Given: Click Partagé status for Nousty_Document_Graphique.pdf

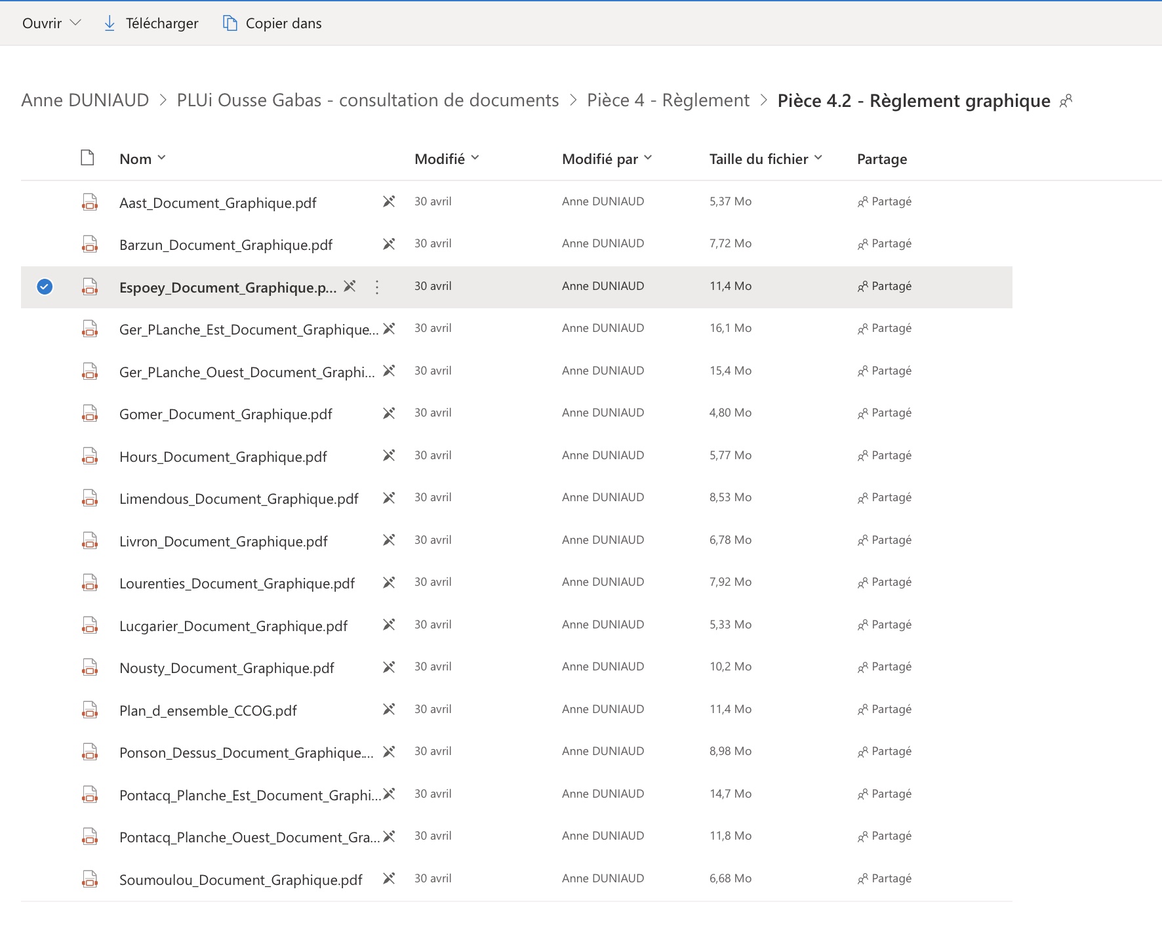Looking at the screenshot, I should 885,666.
